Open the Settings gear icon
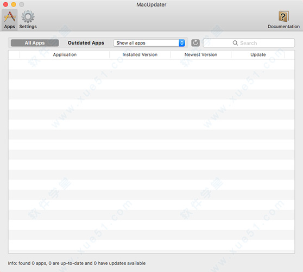This screenshot has width=303, height=272. click(28, 17)
